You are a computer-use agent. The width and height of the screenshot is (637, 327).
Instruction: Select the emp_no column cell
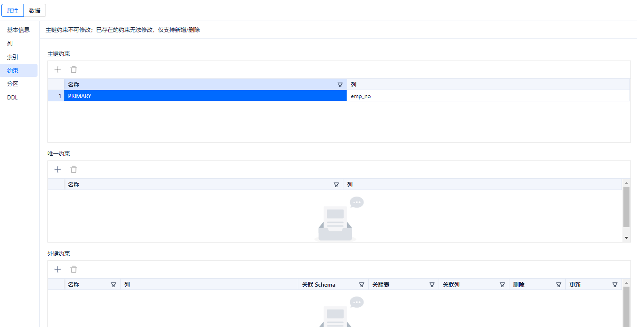pyautogui.click(x=488, y=96)
